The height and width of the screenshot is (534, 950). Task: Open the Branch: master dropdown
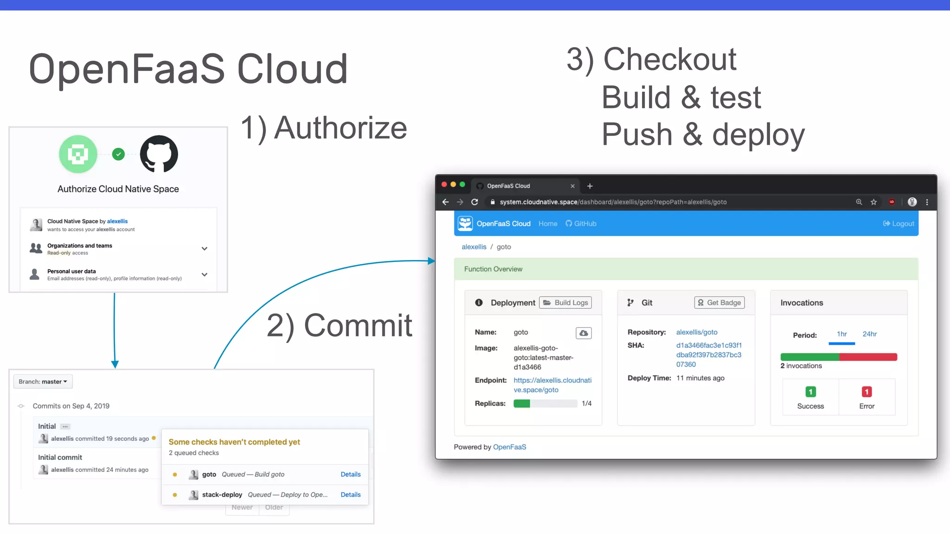point(43,381)
